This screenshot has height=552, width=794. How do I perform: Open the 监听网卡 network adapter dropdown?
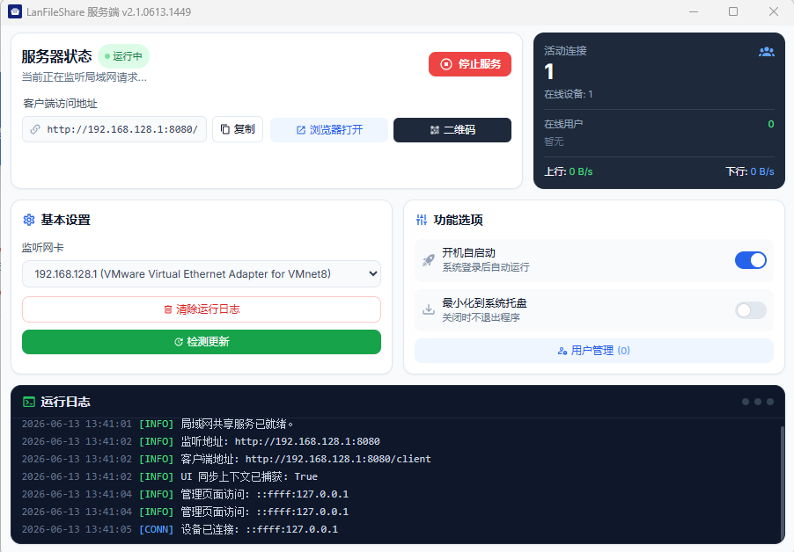[x=202, y=274]
